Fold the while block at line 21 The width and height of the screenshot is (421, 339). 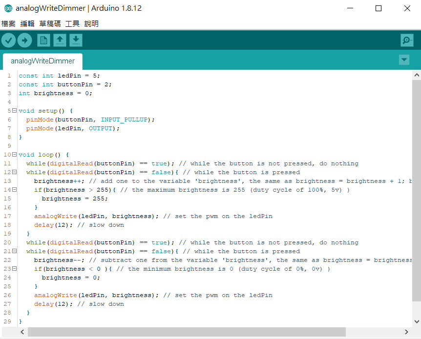14,251
